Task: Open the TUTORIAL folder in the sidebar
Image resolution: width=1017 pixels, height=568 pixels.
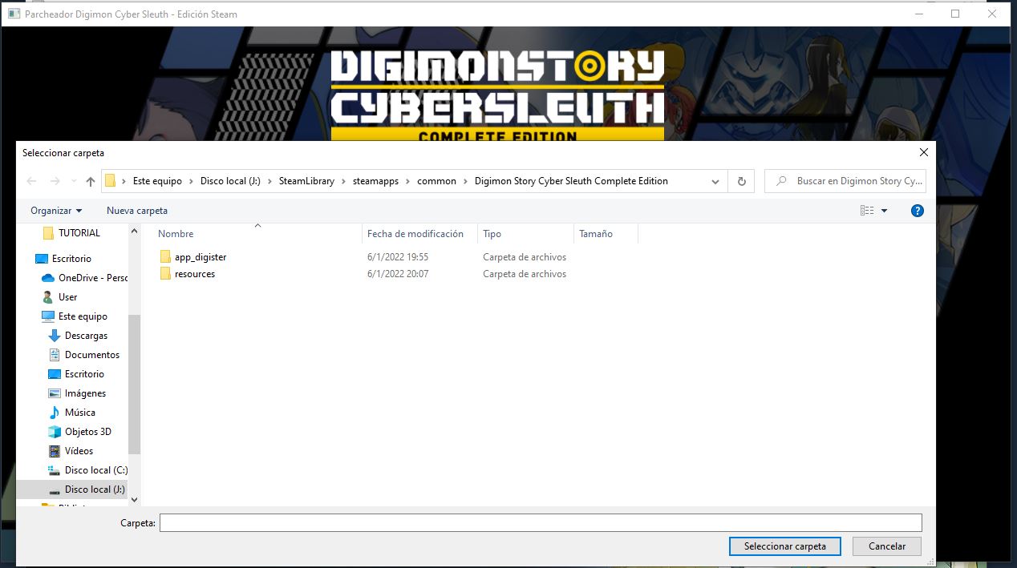Action: click(79, 233)
